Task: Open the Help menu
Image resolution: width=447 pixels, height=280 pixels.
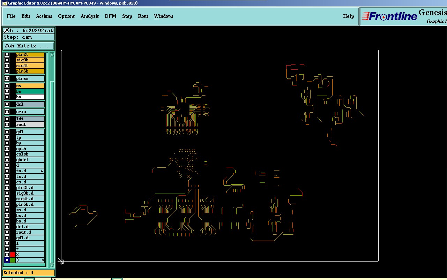Action: 349,16
